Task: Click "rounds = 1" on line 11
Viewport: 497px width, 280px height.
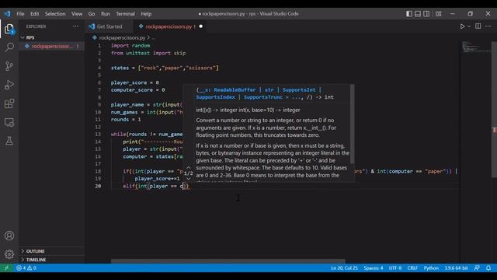Action: coord(126,119)
